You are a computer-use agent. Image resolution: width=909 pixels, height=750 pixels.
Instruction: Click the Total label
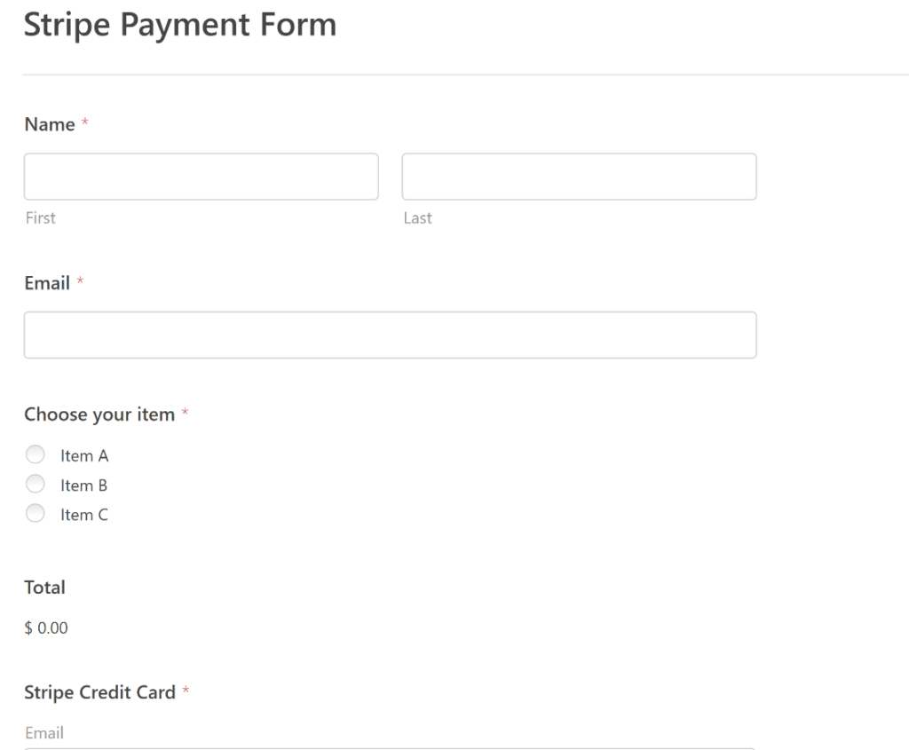[44, 587]
